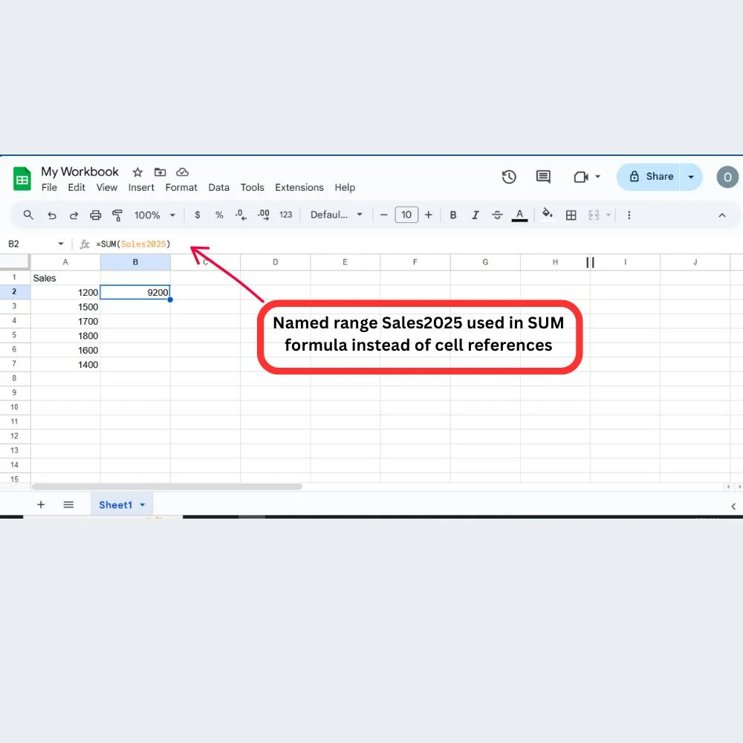Select the cell with value 1500
Image resolution: width=743 pixels, height=743 pixels.
coord(65,307)
